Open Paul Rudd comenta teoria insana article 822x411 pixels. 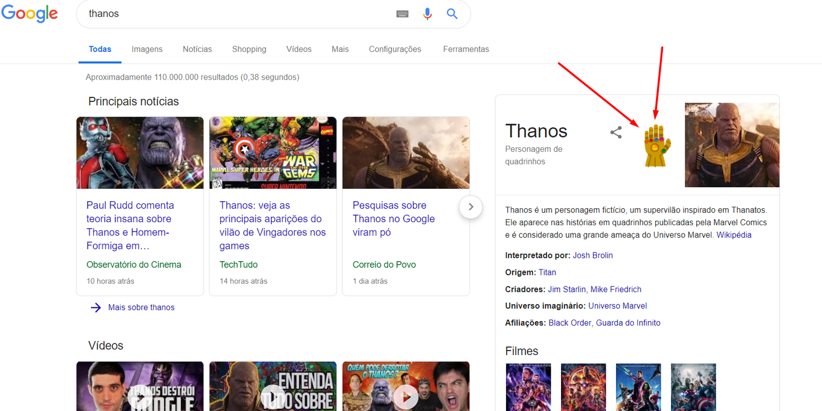coord(130,225)
